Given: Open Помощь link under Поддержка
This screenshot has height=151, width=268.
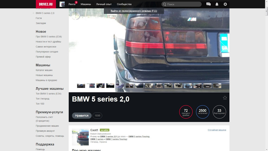Looking at the screenshot, I should pos(40,149).
